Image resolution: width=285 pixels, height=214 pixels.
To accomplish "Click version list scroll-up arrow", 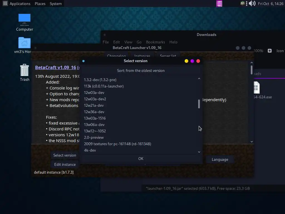I will click(x=199, y=79).
